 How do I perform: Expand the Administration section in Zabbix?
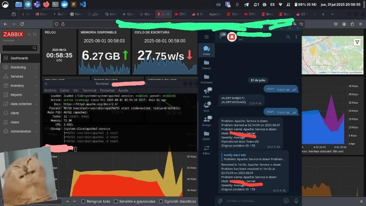20,131
